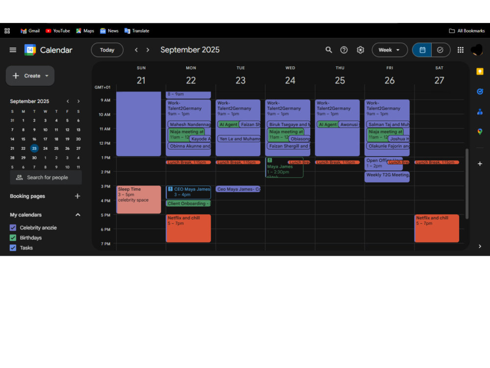
Task: Open Mahesh Nandennag appointment on Monday
Action: pos(189,124)
